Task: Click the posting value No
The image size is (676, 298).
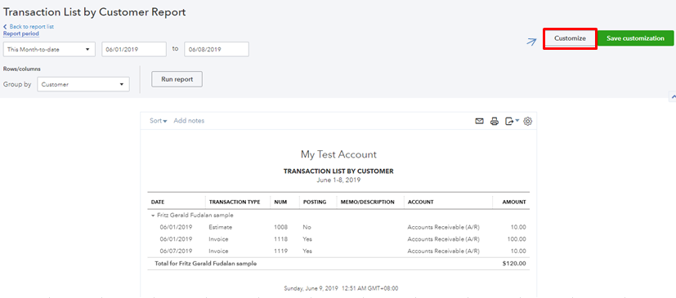Action: [x=307, y=227]
